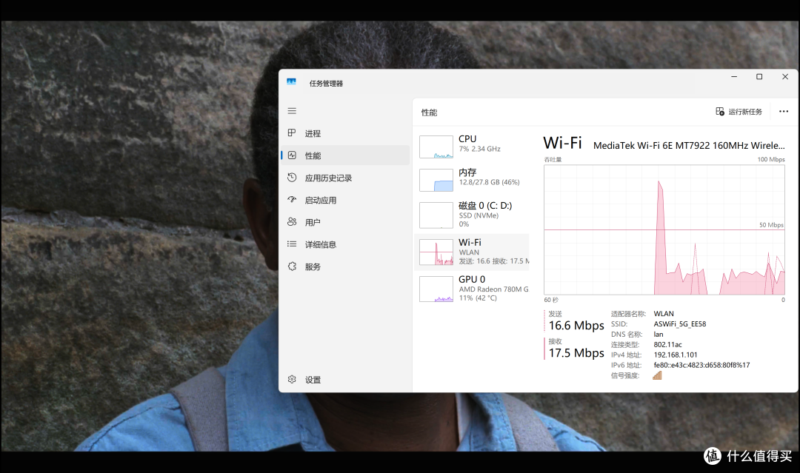Click the 设置 gear icon
Viewport: 800px width, 473px height.
pos(292,379)
